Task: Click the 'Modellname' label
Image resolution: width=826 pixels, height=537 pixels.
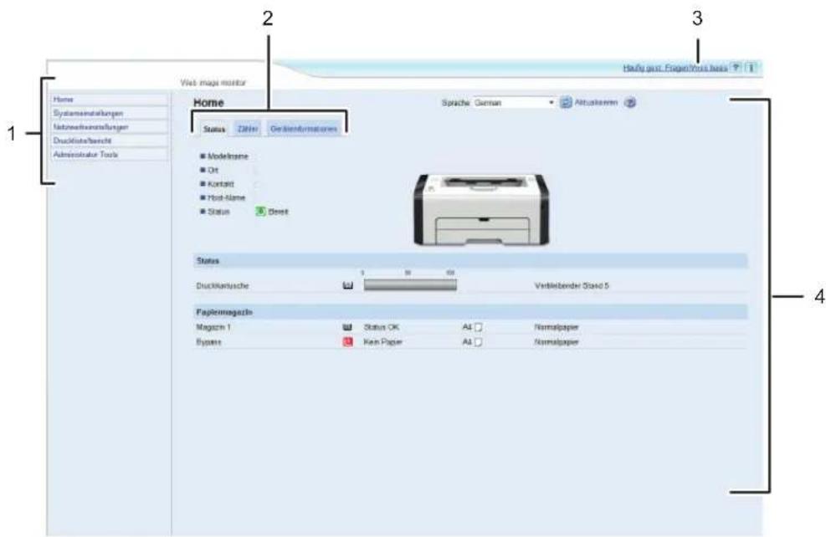Action: coord(228,156)
